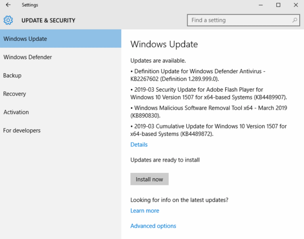Click the Settings window title text
The image size is (304, 239).
(30, 5)
